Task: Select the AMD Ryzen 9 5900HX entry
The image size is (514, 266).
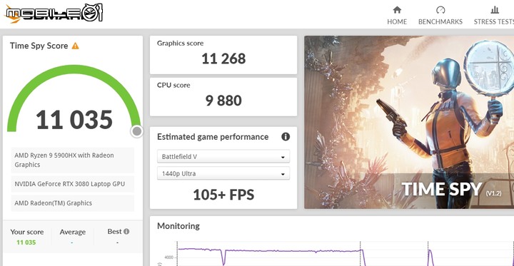Action: (x=72, y=160)
